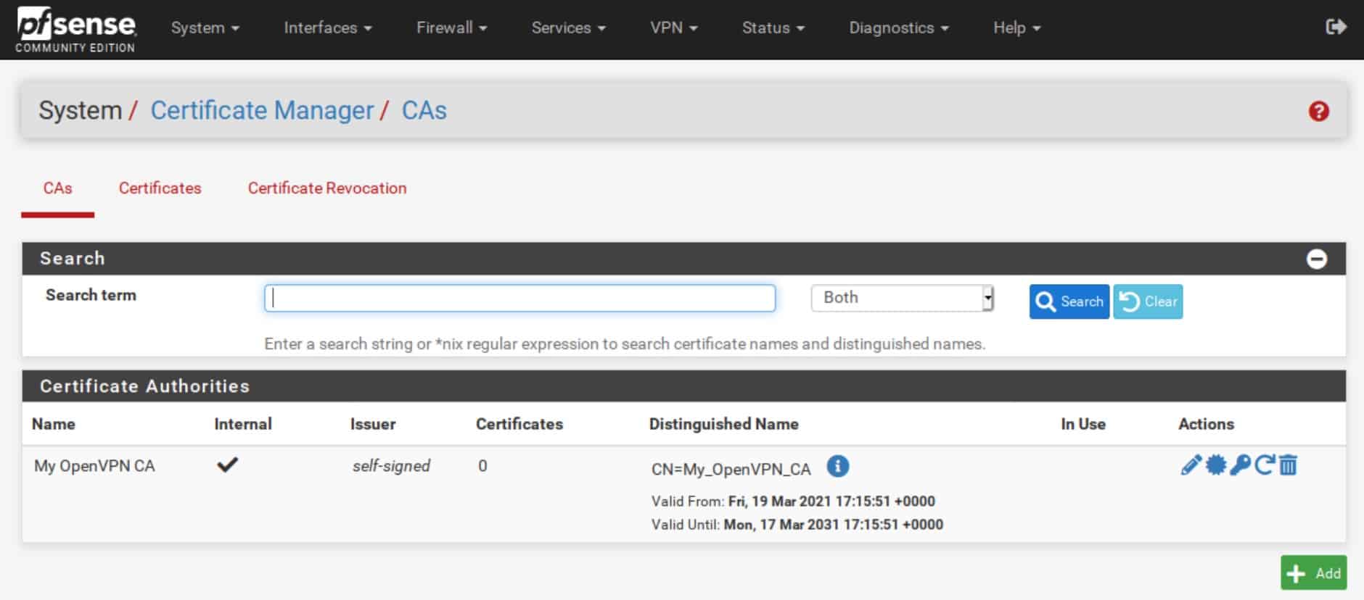1364x600 pixels.
Task: Switch to the Certificate Revocation tab
Action: [327, 188]
